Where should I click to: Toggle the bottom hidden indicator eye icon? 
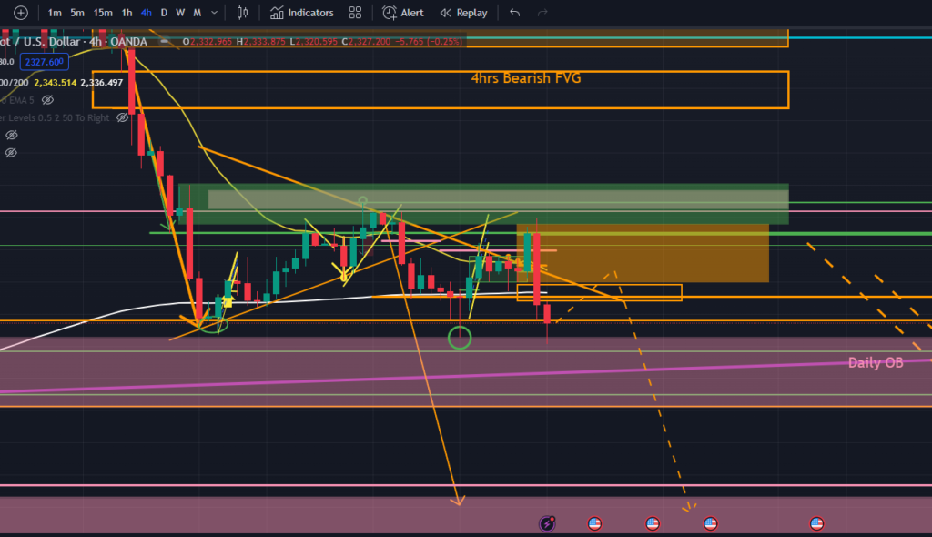pyautogui.click(x=12, y=152)
